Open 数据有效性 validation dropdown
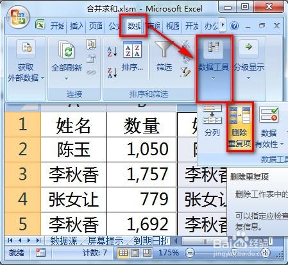 click(x=269, y=128)
